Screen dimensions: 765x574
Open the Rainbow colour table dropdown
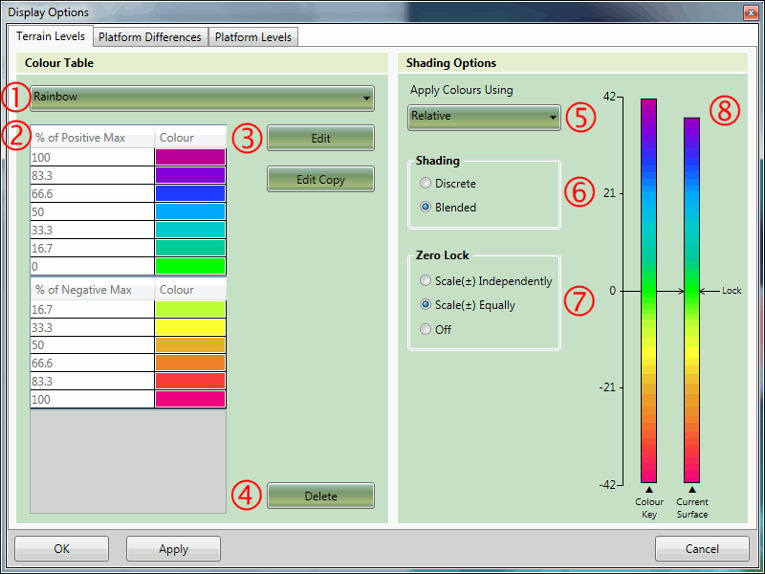[x=203, y=99]
